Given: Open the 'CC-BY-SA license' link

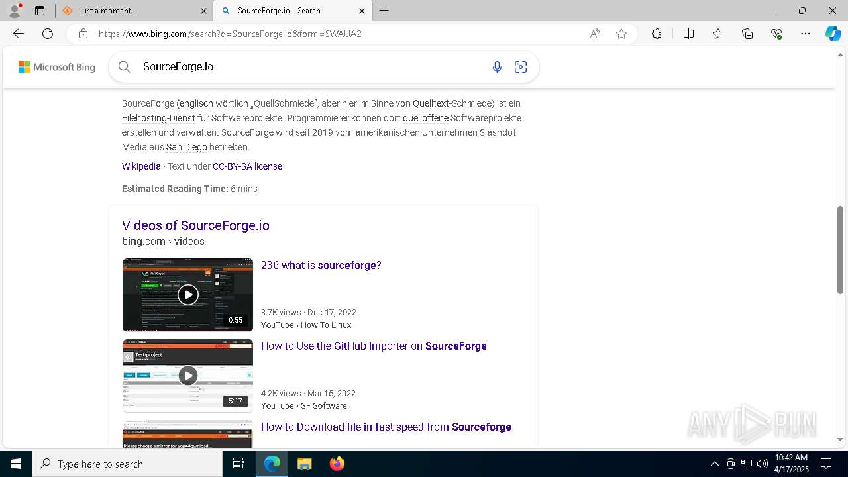Looking at the screenshot, I should [x=247, y=166].
